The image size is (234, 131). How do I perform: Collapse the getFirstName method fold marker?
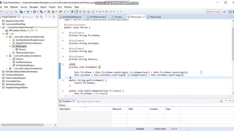tap(63, 80)
